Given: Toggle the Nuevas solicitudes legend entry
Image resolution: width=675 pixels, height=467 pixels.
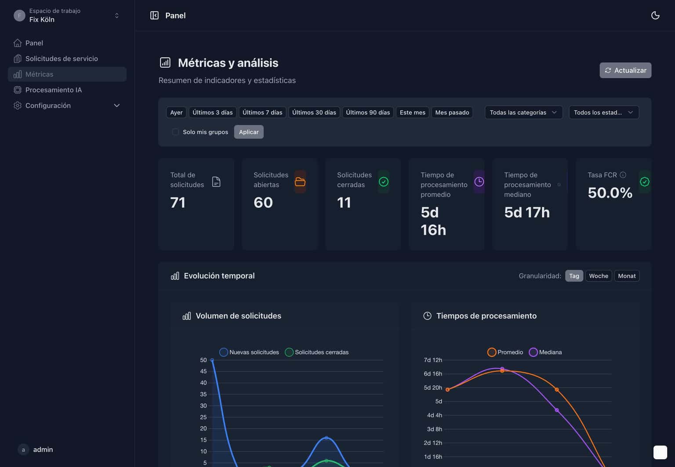Looking at the screenshot, I should click(248, 352).
